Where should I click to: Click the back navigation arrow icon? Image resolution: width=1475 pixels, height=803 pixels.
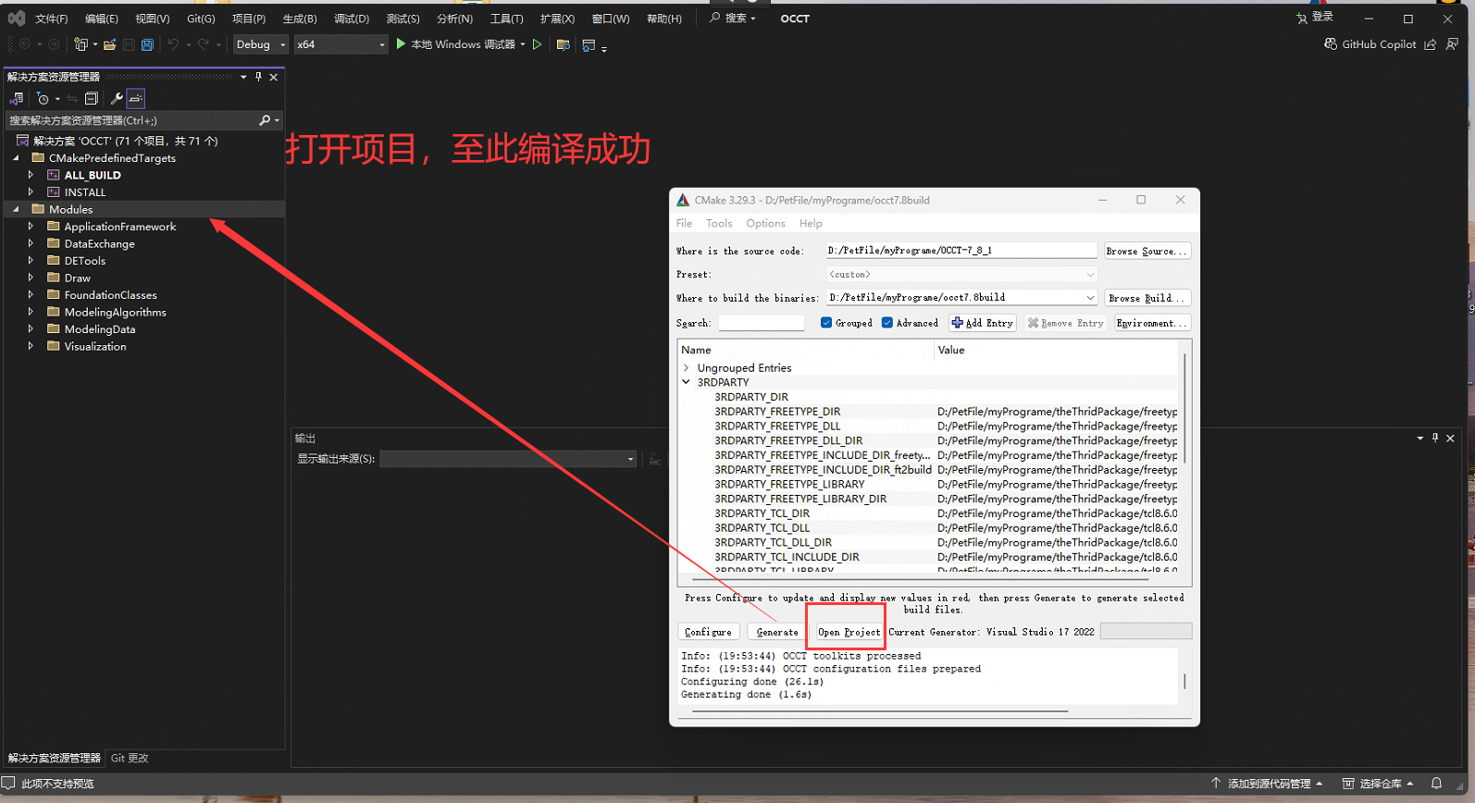(x=25, y=44)
